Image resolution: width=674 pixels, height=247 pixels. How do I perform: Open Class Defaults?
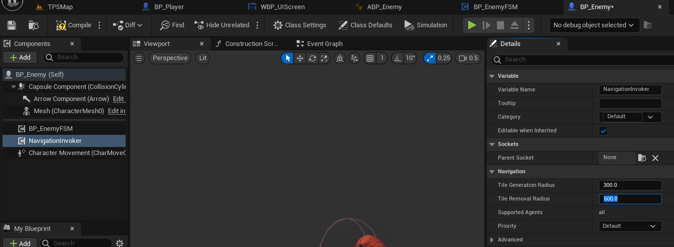click(365, 25)
